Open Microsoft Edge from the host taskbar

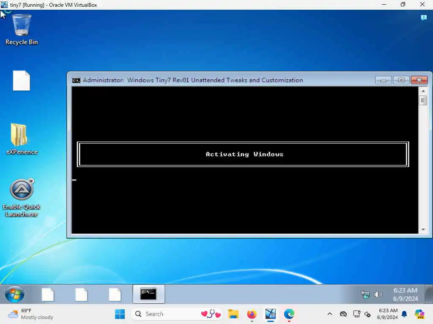click(x=289, y=314)
